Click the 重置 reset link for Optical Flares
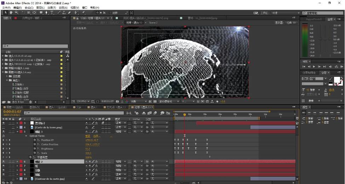345x184 pixels. [87, 136]
